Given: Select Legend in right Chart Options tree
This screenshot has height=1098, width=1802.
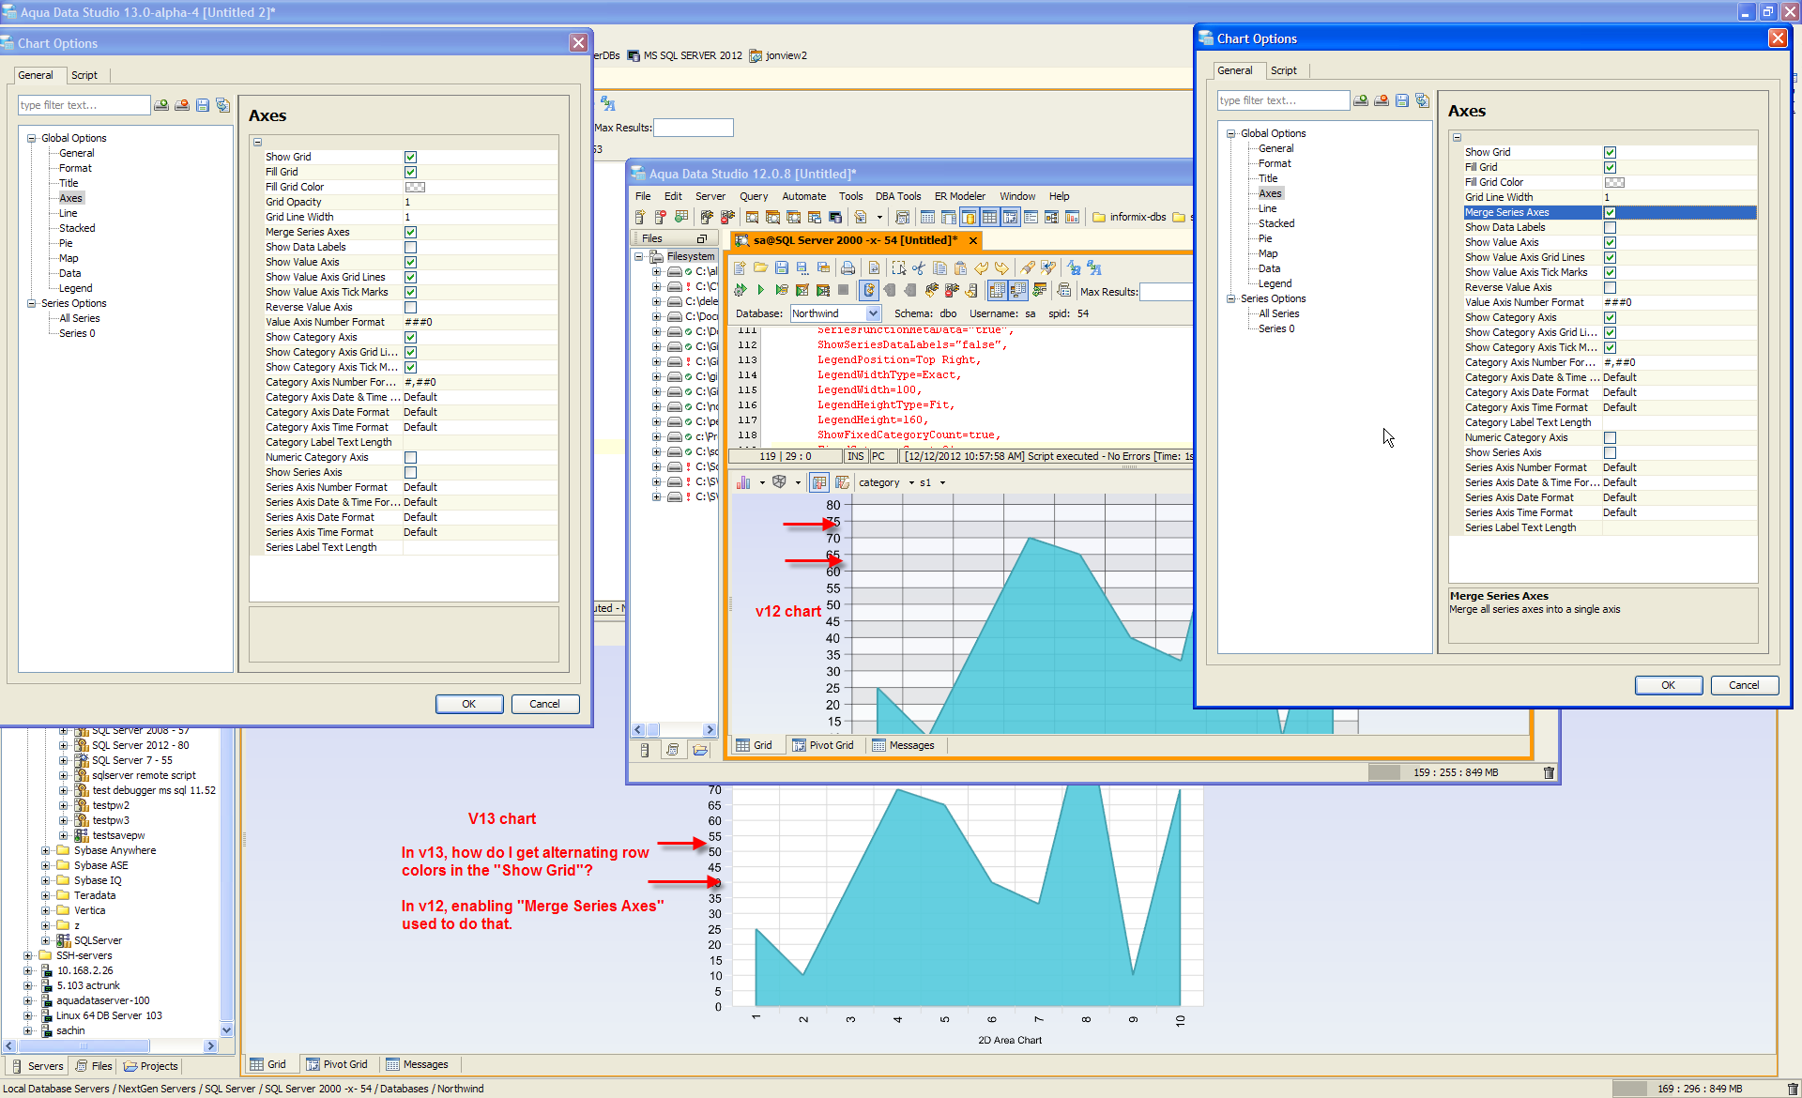Looking at the screenshot, I should pos(1275,283).
